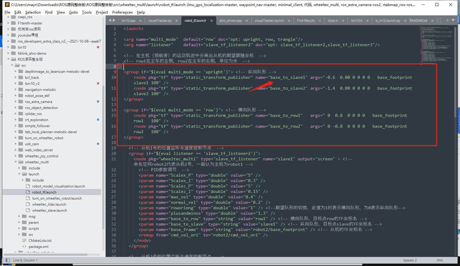
Task: Click the file icon beside wheeltec_lidar.launch
Action: [x=28, y=204]
